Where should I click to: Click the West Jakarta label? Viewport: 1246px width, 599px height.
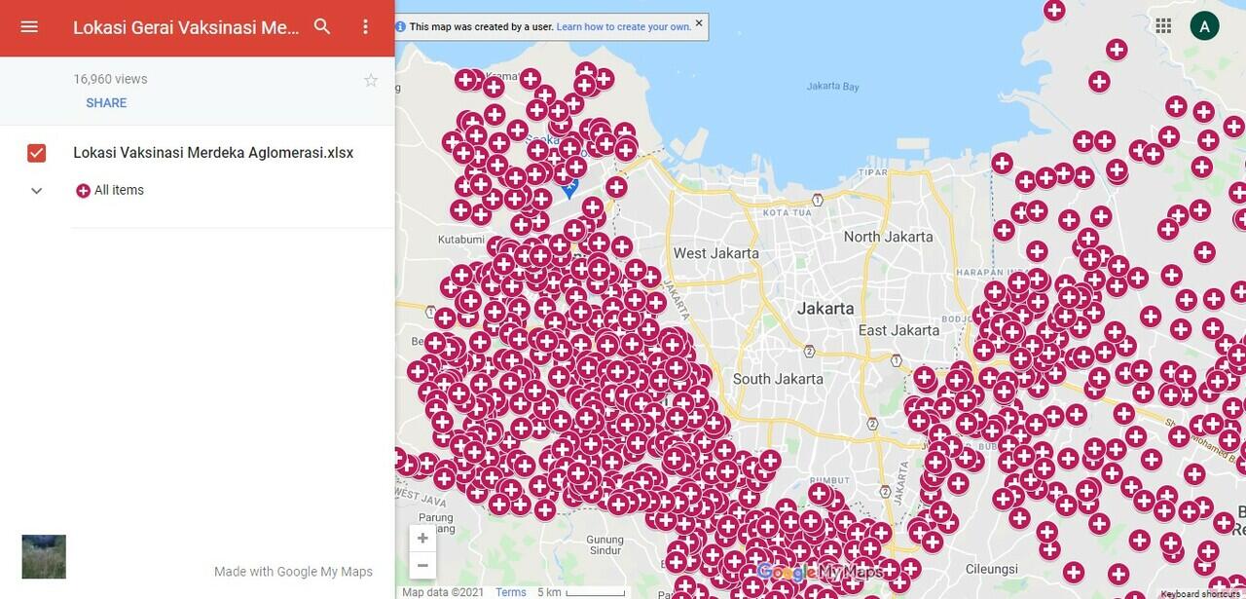(x=715, y=253)
